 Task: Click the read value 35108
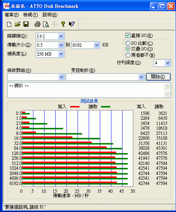pos(162,138)
